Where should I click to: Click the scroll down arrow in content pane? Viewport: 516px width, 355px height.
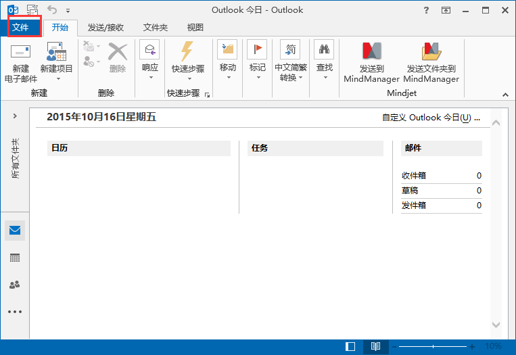(496, 325)
